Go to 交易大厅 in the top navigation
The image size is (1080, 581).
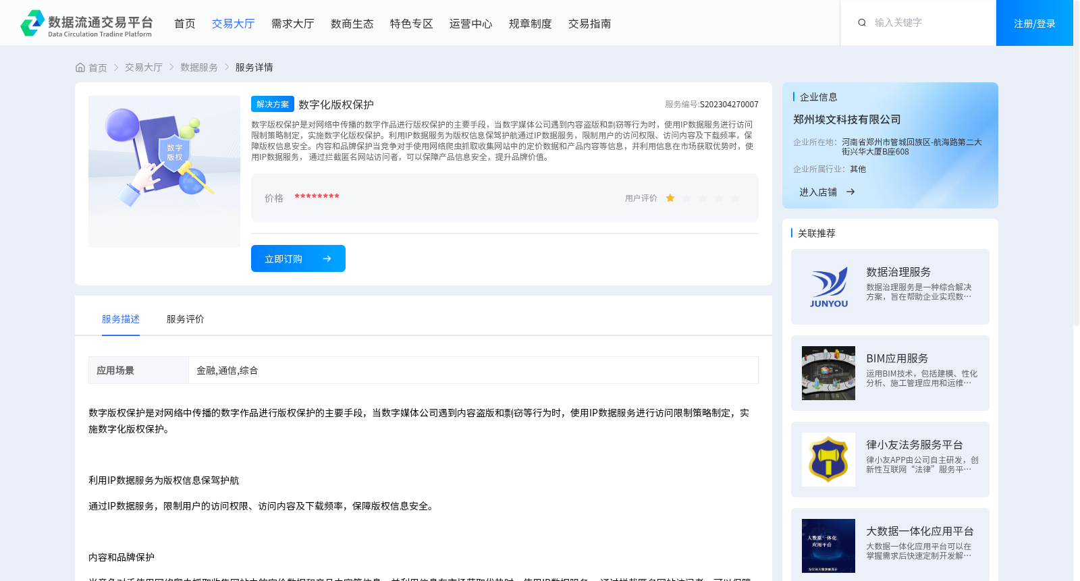pos(233,24)
